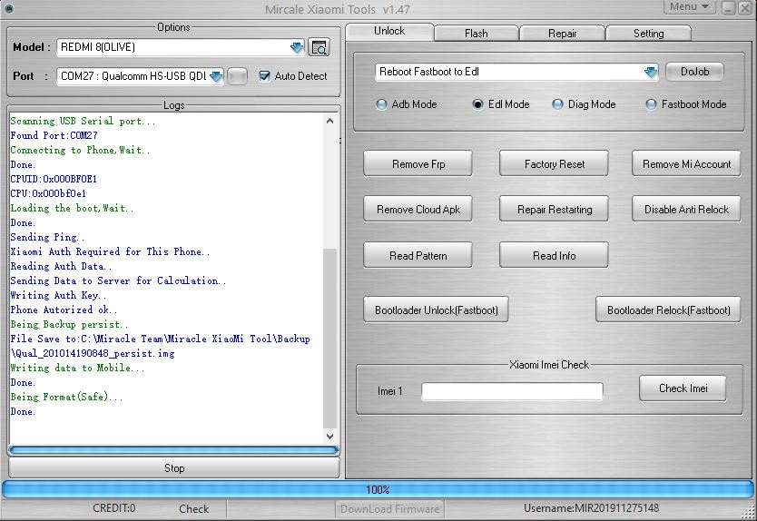
Task: Click the CREDIT:0 status text
Action: coord(114,508)
